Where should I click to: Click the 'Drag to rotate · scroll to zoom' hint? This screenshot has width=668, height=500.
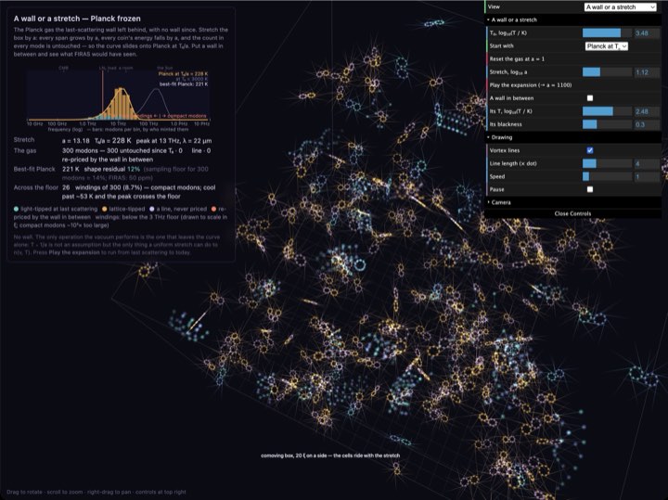(x=96, y=492)
